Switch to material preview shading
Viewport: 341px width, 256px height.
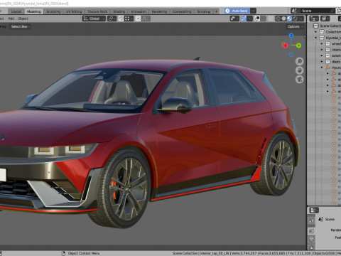tap(289, 18)
